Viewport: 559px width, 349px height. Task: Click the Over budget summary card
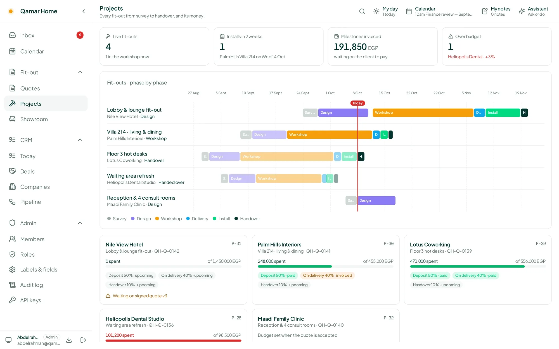(497, 46)
